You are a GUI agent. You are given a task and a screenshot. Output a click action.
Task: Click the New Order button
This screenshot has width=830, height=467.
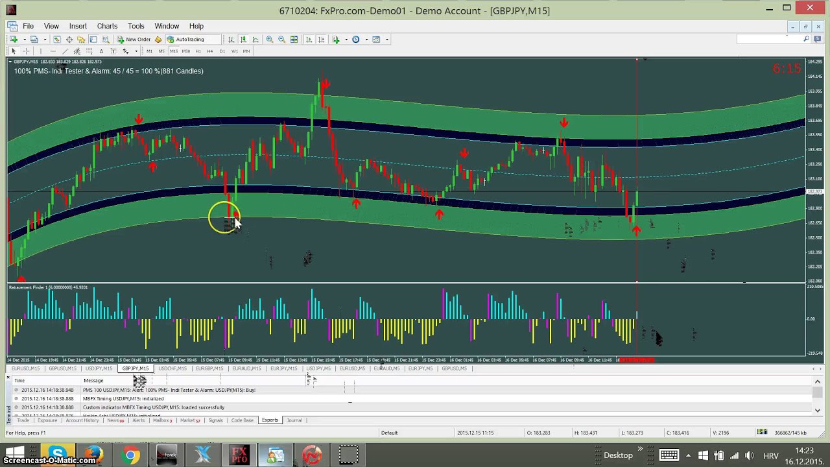point(134,40)
